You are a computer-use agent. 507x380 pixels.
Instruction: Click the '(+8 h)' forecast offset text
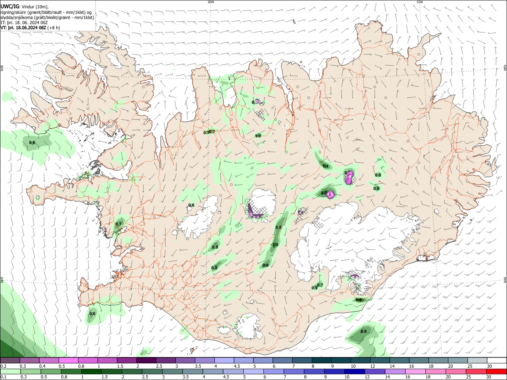[54, 28]
